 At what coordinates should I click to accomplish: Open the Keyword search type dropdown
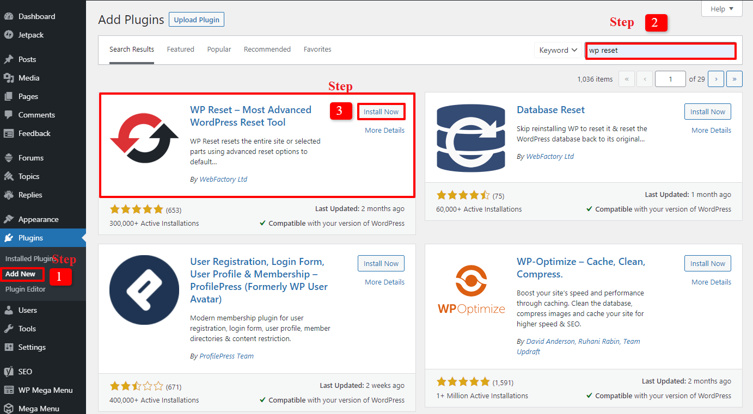click(558, 50)
